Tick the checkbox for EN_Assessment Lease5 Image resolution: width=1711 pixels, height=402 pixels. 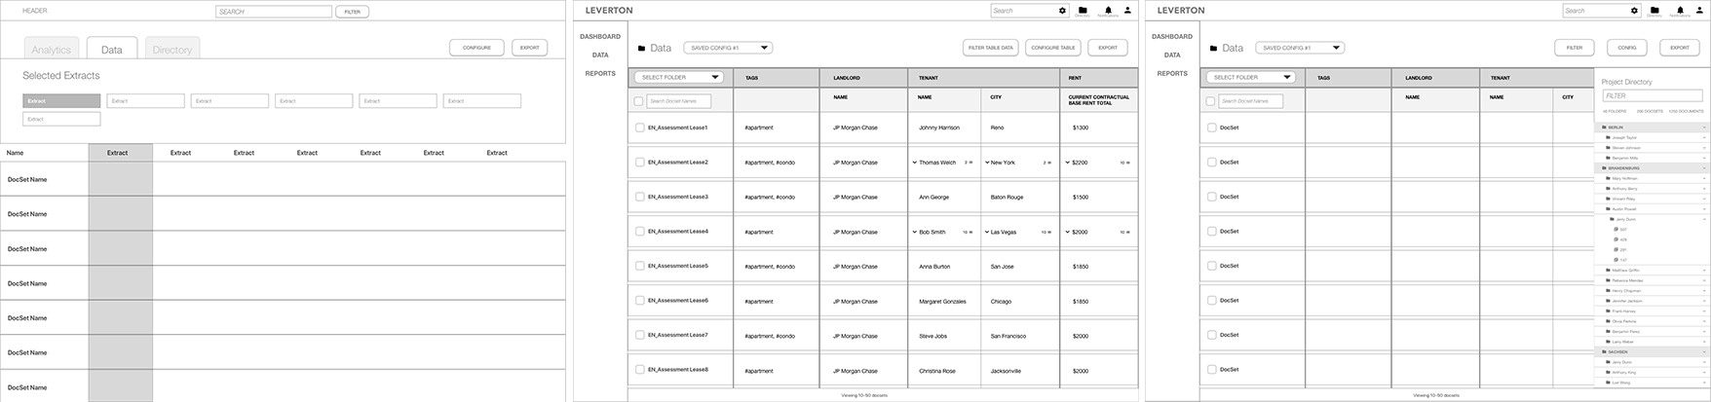tap(640, 266)
